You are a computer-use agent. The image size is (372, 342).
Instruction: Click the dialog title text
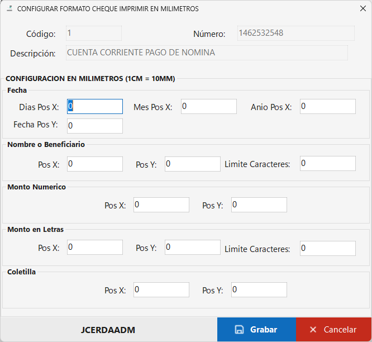(x=108, y=9)
